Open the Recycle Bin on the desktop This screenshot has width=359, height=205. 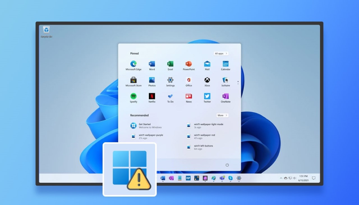click(x=46, y=30)
